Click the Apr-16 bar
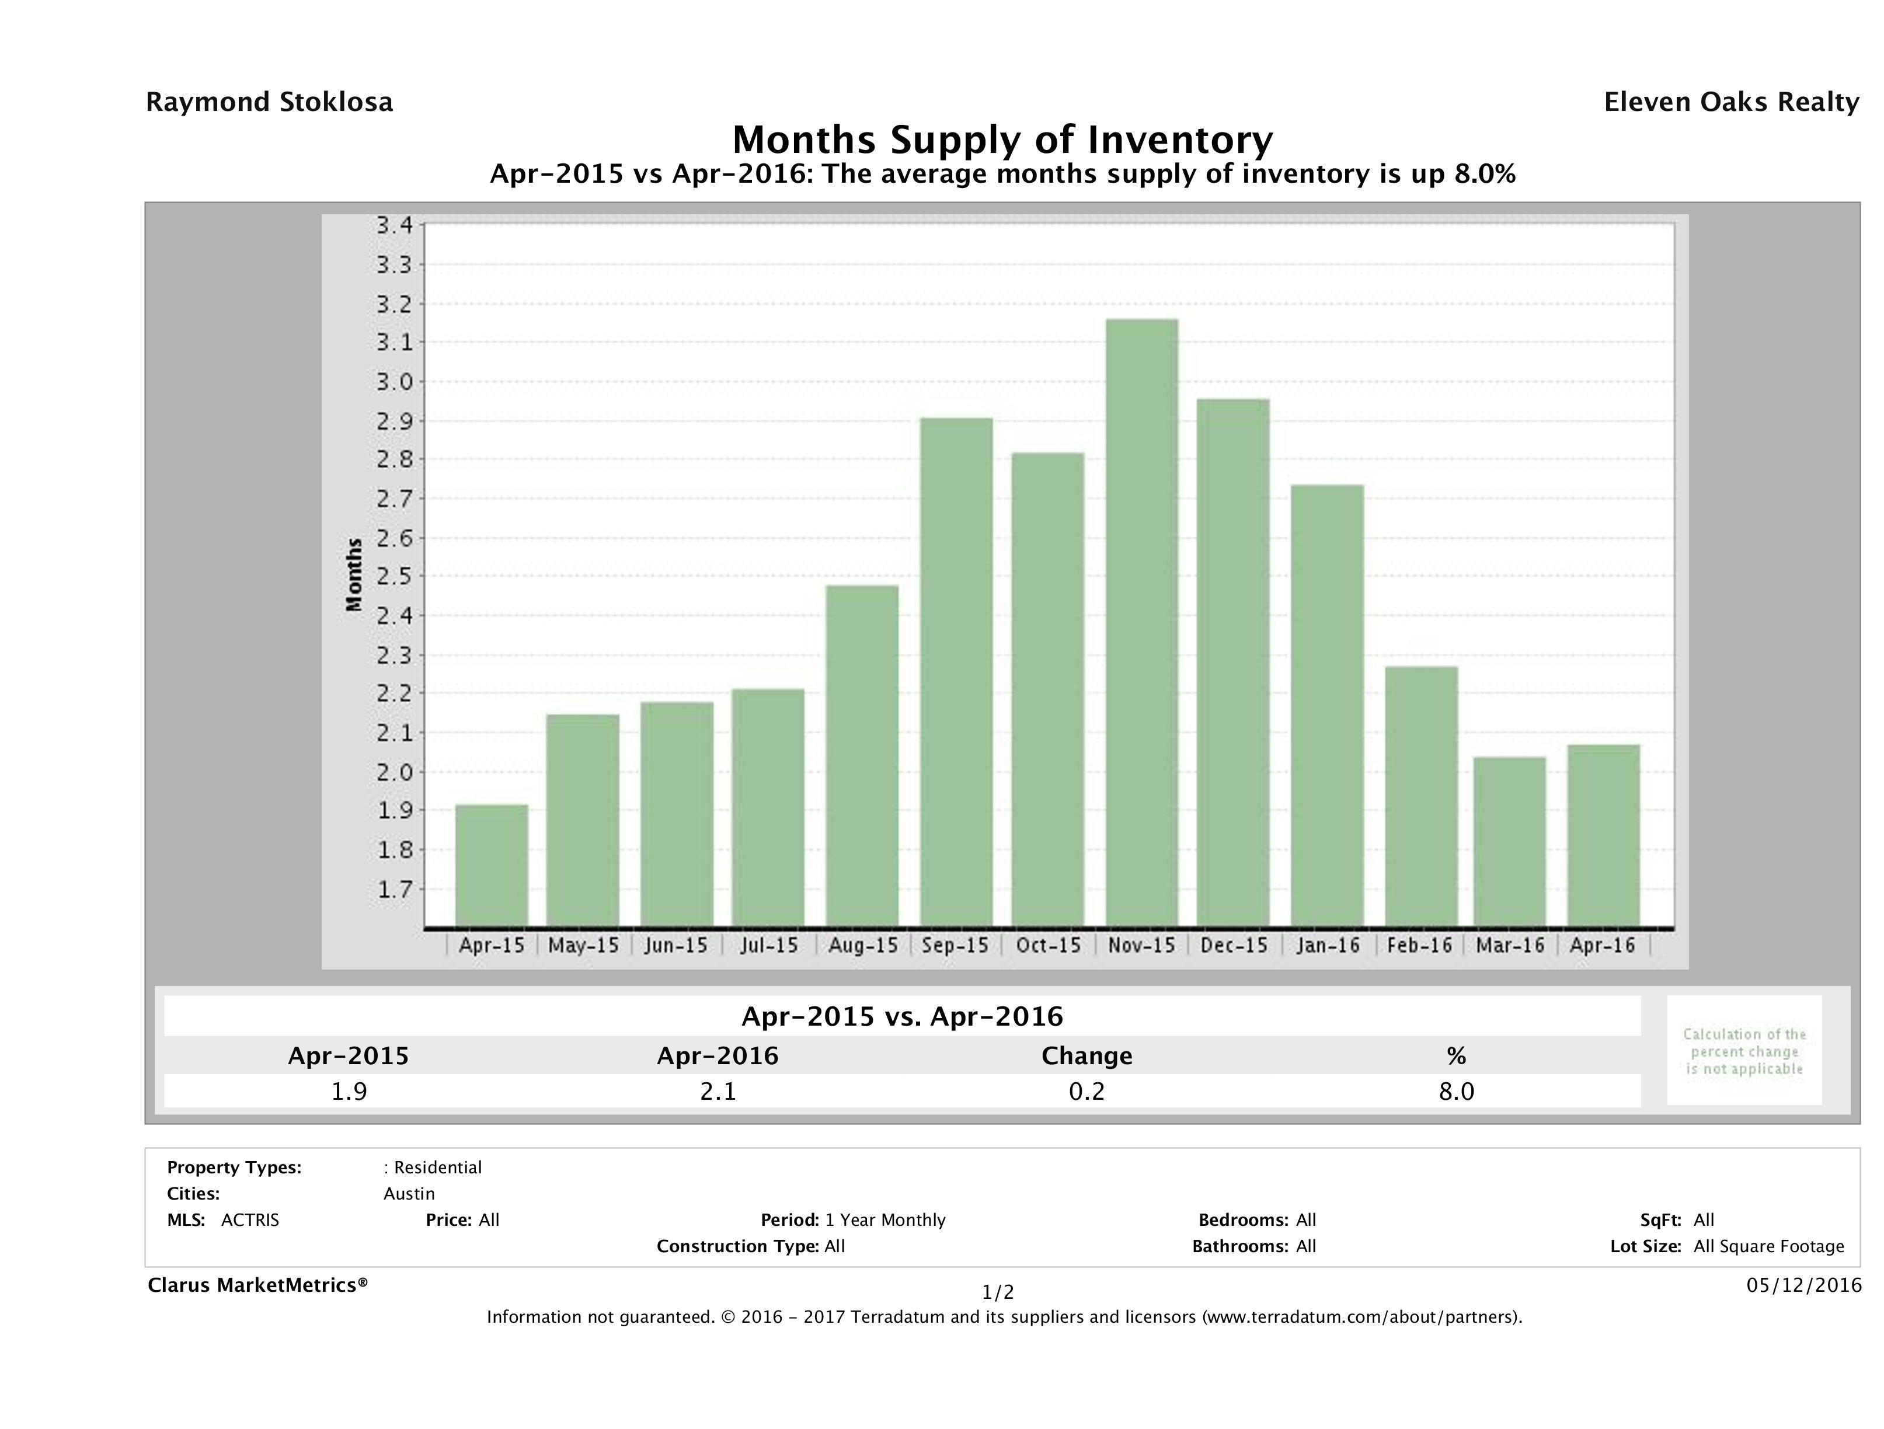The width and height of the screenshot is (1884, 1429). pos(1603,835)
